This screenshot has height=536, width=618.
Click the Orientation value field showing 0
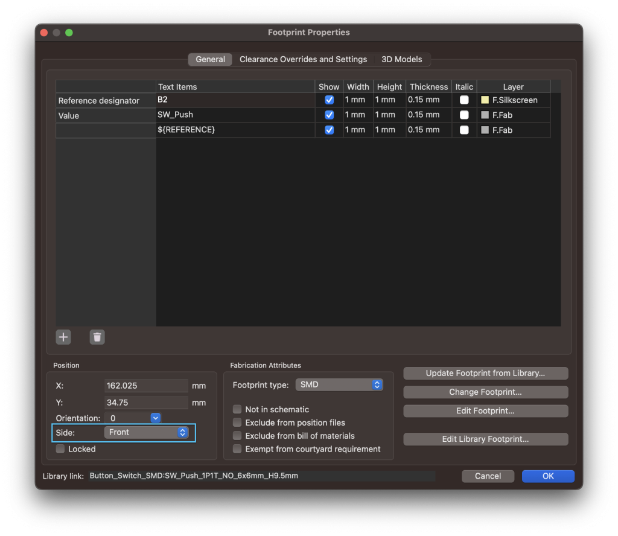point(128,418)
